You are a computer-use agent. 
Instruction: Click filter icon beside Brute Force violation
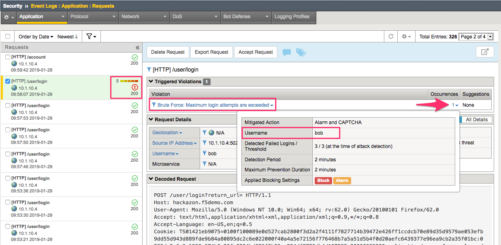(x=154, y=105)
